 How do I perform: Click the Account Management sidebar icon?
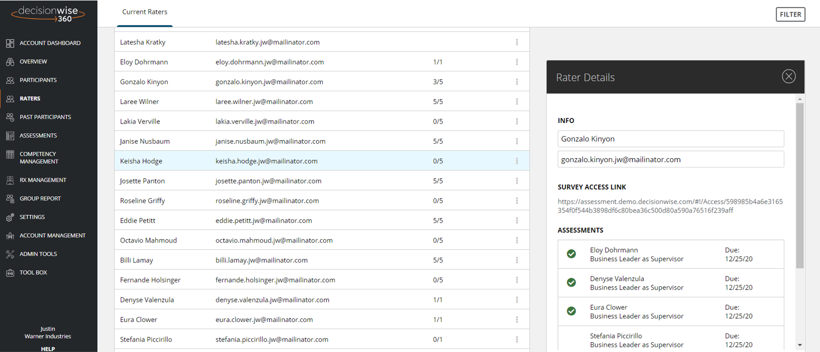click(x=10, y=236)
